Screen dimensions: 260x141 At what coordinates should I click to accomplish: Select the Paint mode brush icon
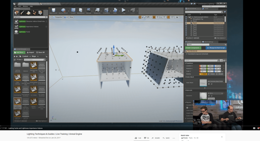[x=22, y=13]
